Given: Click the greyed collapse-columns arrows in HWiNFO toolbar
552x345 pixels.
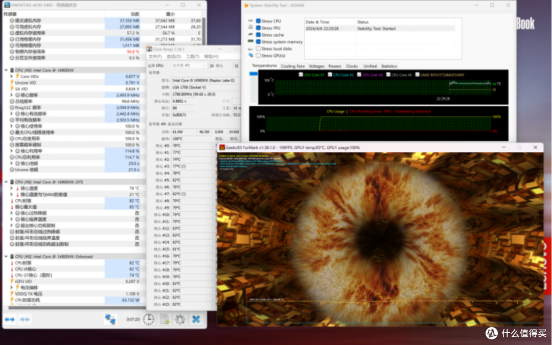Looking at the screenshot, I should click(x=25, y=319).
